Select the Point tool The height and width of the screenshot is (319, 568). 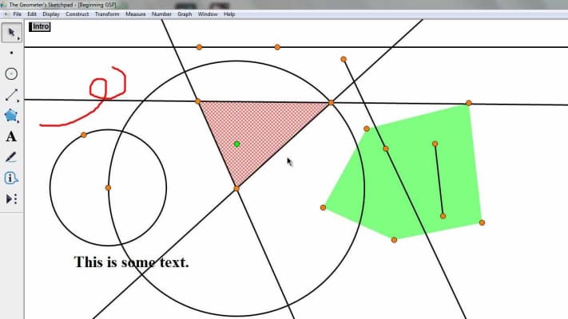click(11, 53)
